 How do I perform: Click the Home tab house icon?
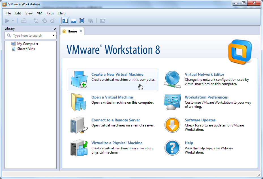pos(64,31)
